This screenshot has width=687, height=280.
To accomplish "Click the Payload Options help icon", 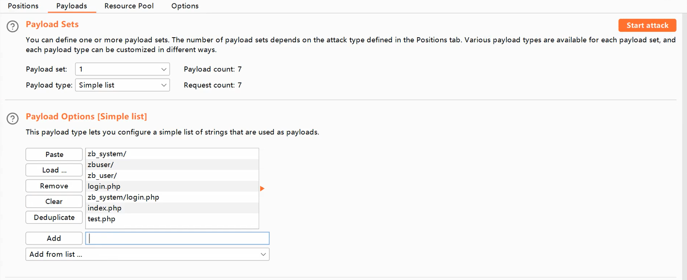I will [x=13, y=118].
